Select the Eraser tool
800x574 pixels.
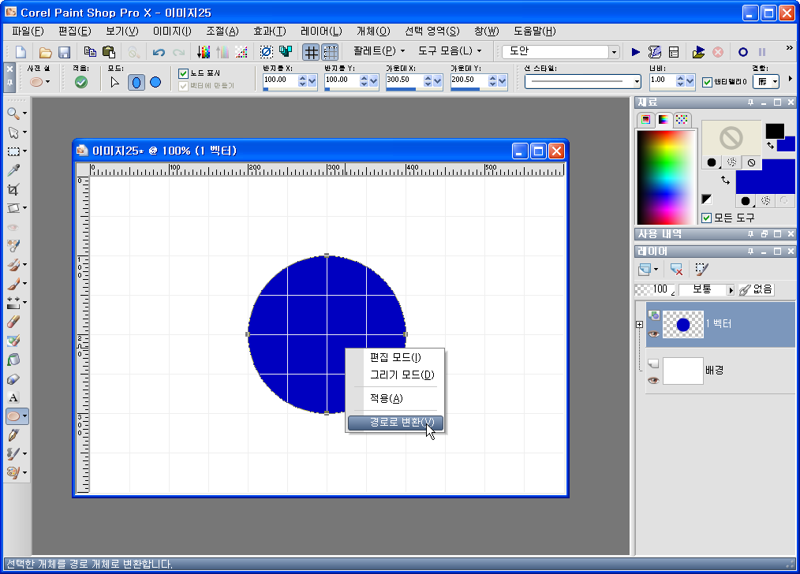pos(13,321)
